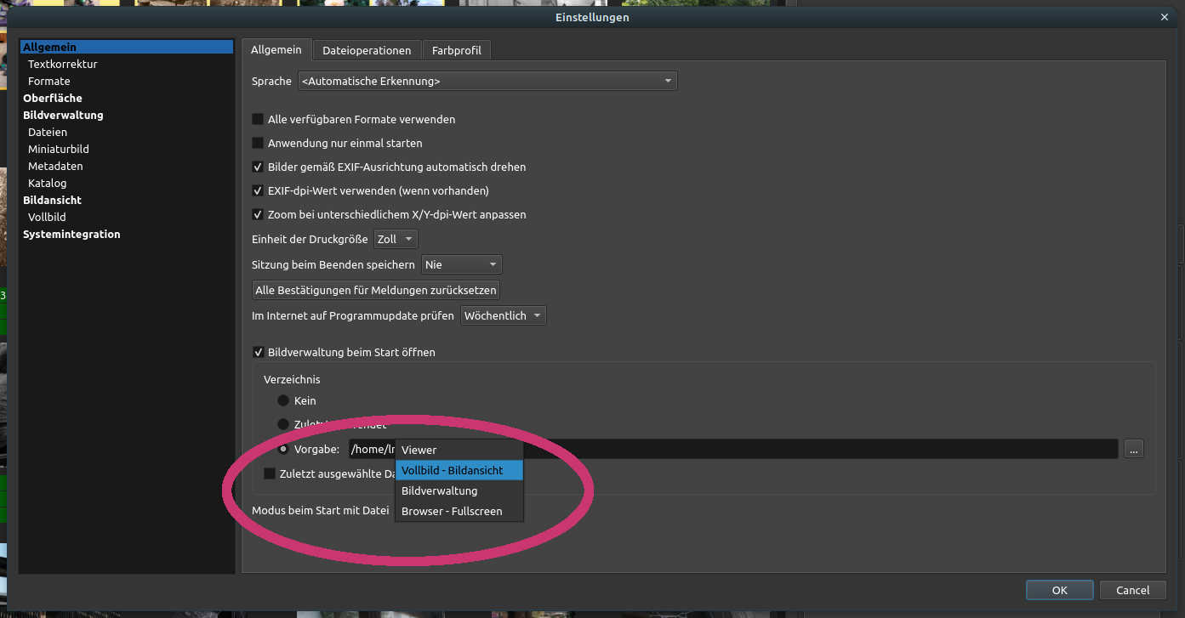1185x618 pixels.
Task: Uncheck 'Bilder gemäß EXIF-Ausrichtung automatisch drehen'
Action: tap(259, 167)
